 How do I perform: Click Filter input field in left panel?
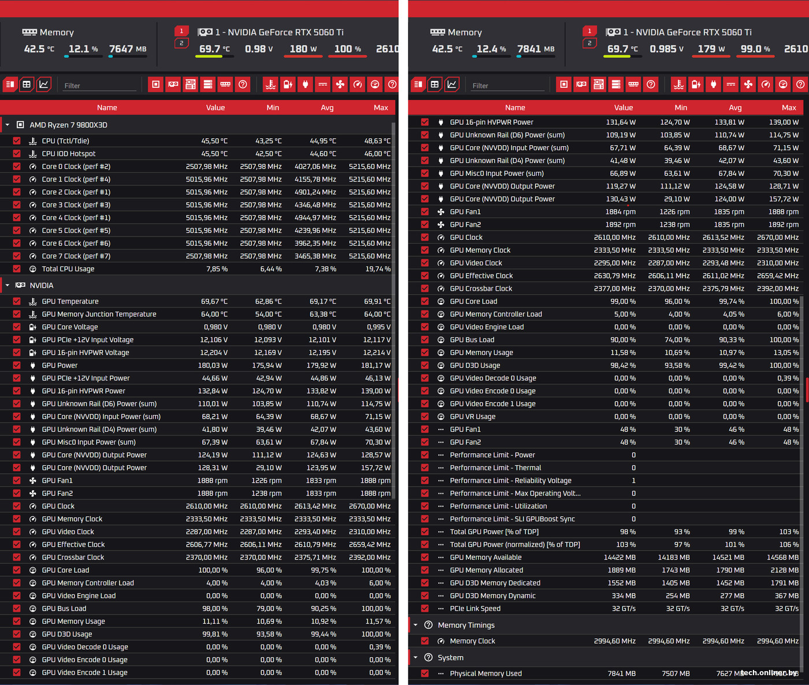click(99, 86)
